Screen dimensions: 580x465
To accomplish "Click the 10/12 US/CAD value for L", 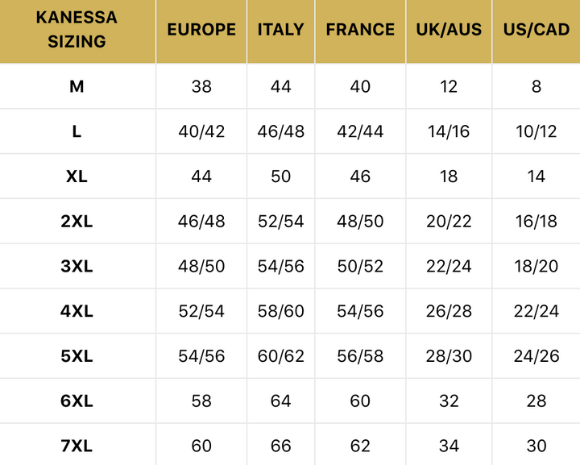I will [x=536, y=131].
